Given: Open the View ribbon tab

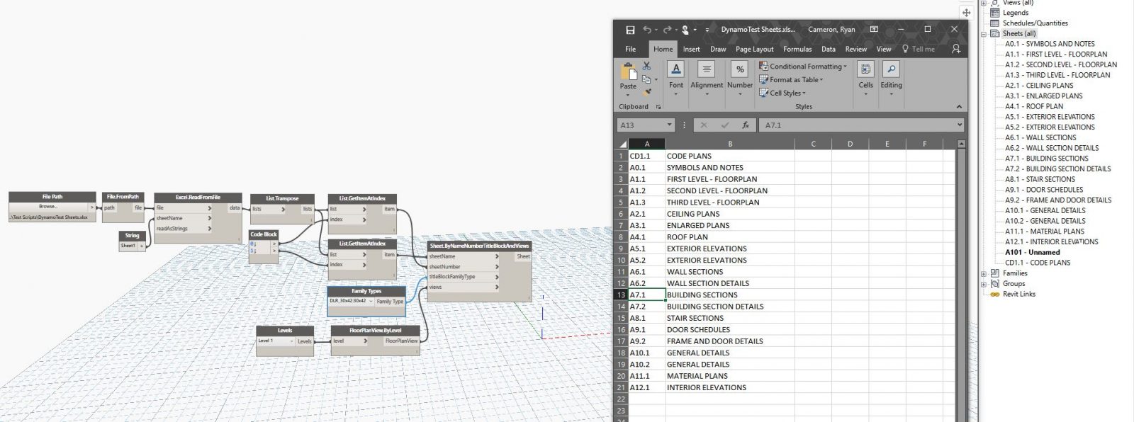Looking at the screenshot, I should point(883,49).
